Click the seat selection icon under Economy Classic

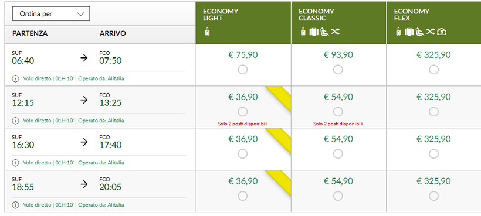(x=324, y=32)
